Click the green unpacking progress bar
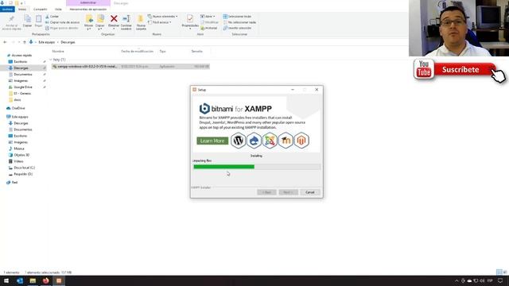The width and height of the screenshot is (509, 286). tap(224, 167)
